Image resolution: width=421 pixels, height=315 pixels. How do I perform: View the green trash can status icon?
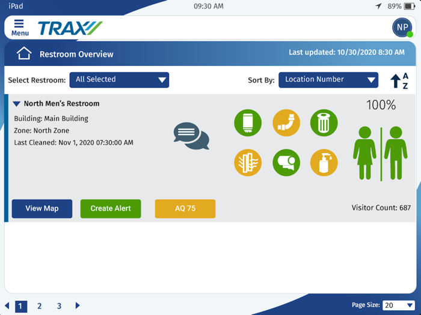coord(324,123)
